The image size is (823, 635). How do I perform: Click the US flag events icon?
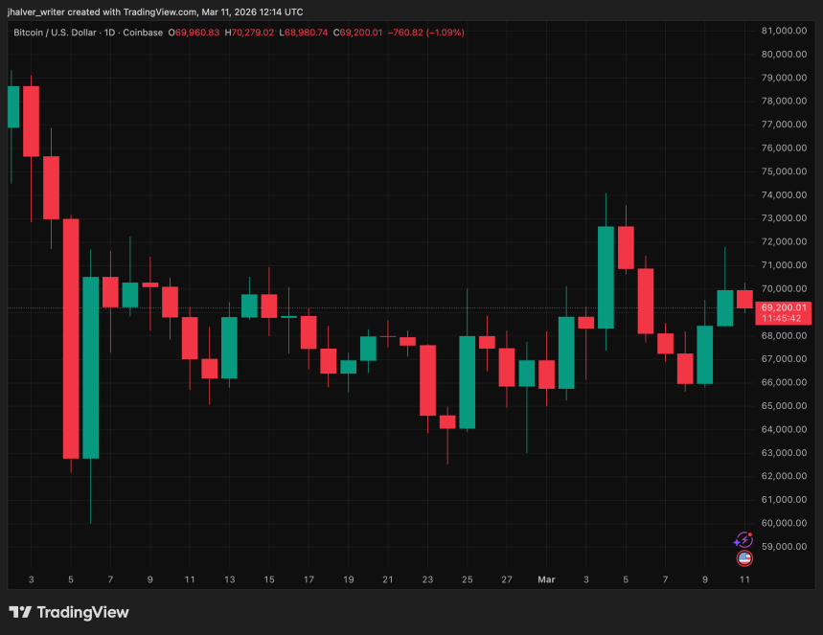(744, 558)
